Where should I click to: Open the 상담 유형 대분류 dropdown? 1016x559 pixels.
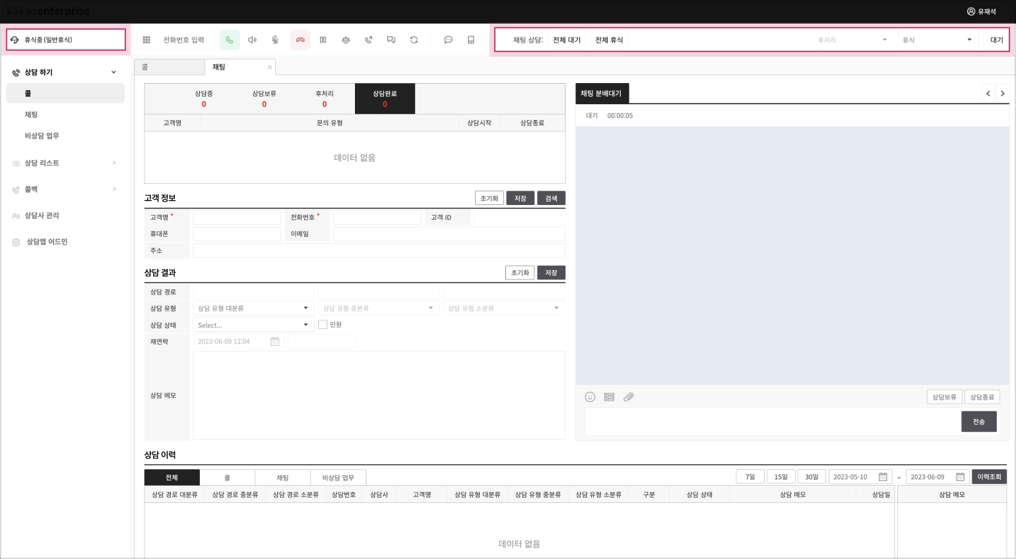pos(253,308)
